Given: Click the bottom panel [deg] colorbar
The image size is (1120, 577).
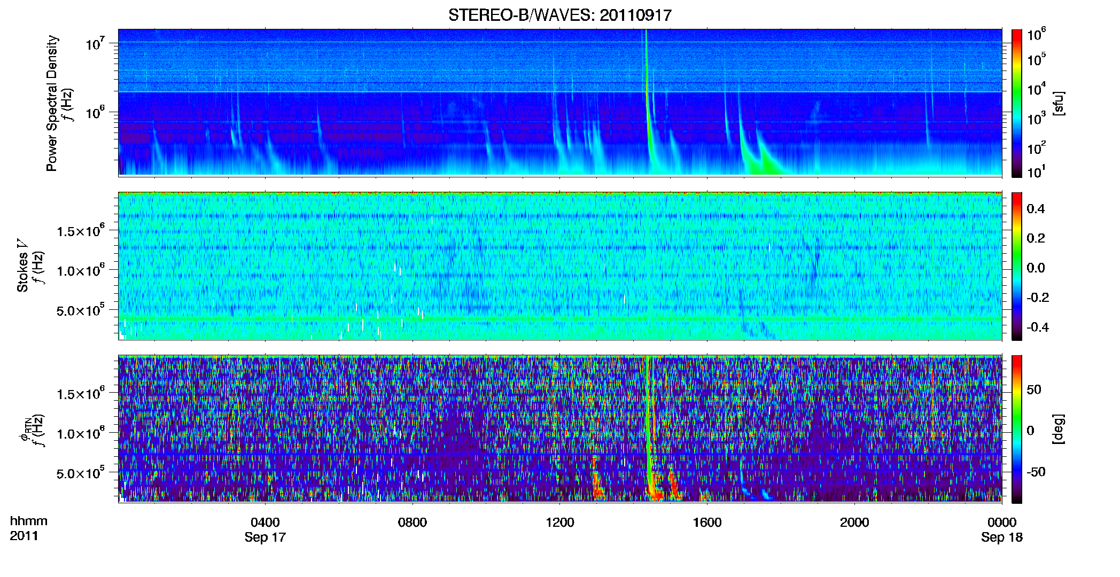Looking at the screenshot, I should 1016,429.
